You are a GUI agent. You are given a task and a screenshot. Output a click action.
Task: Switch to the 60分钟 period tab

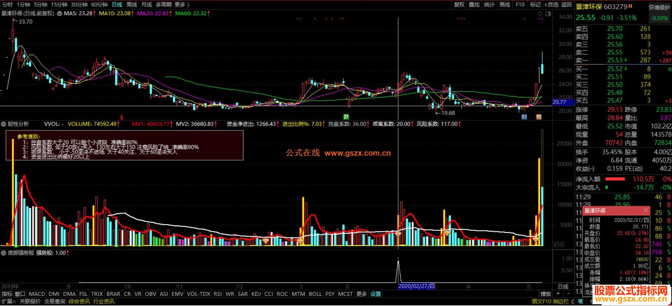coord(99,5)
